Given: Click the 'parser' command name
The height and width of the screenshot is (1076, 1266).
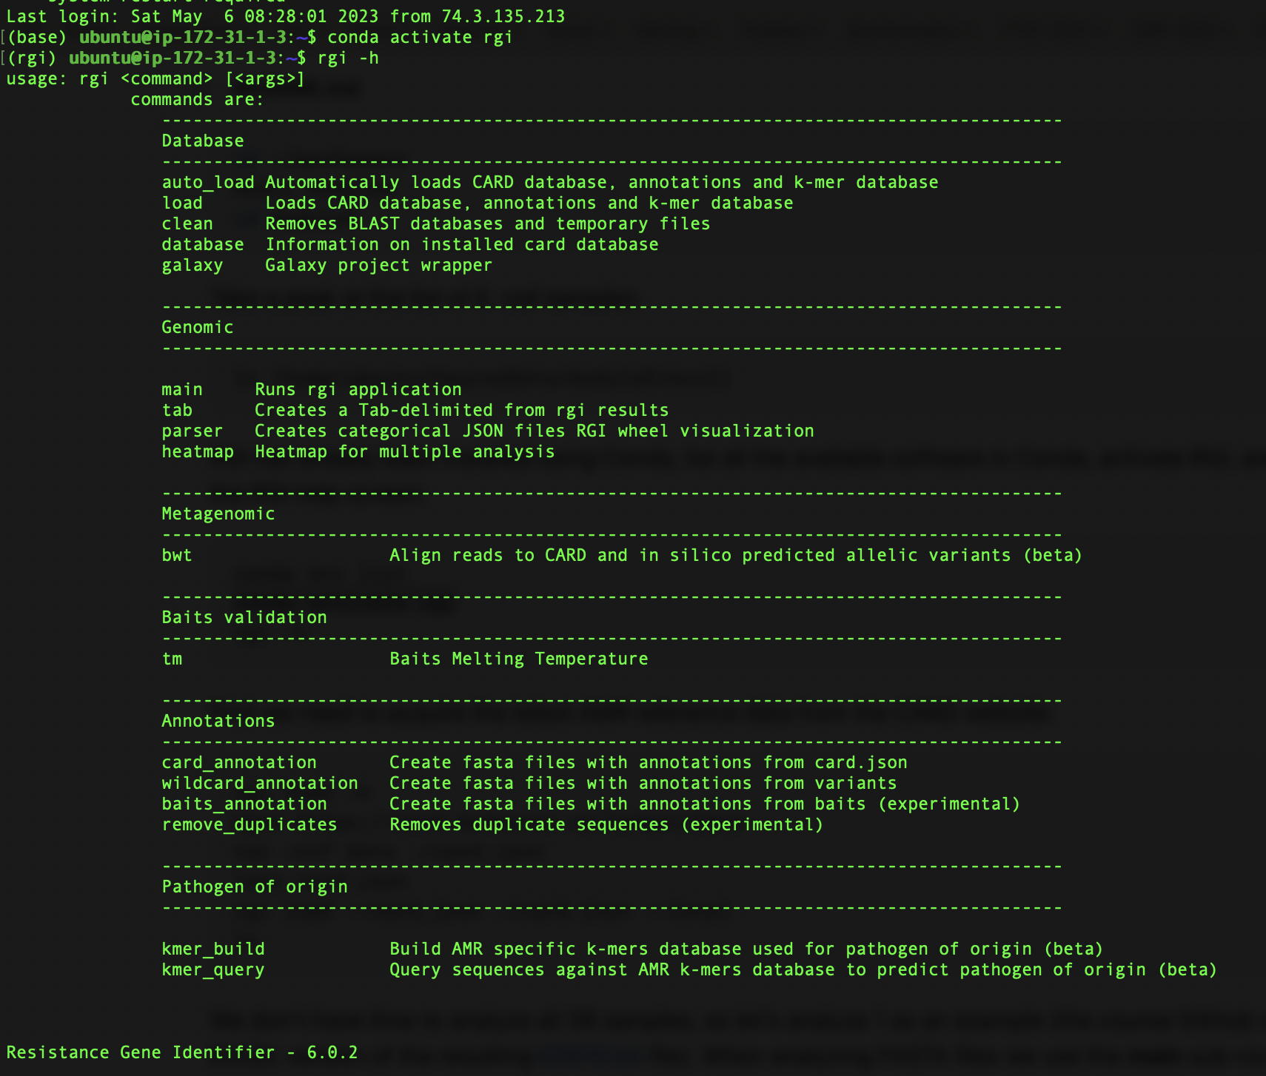Looking at the screenshot, I should tap(192, 431).
